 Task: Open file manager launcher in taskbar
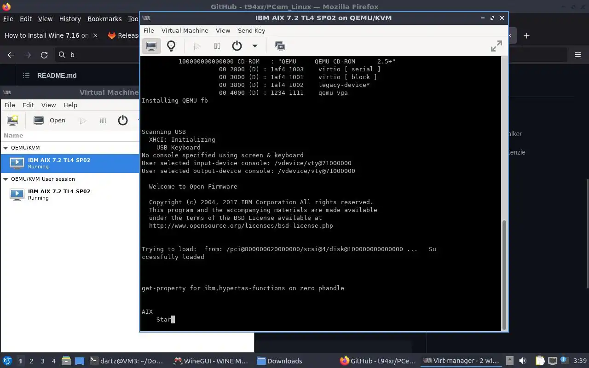[66, 361]
